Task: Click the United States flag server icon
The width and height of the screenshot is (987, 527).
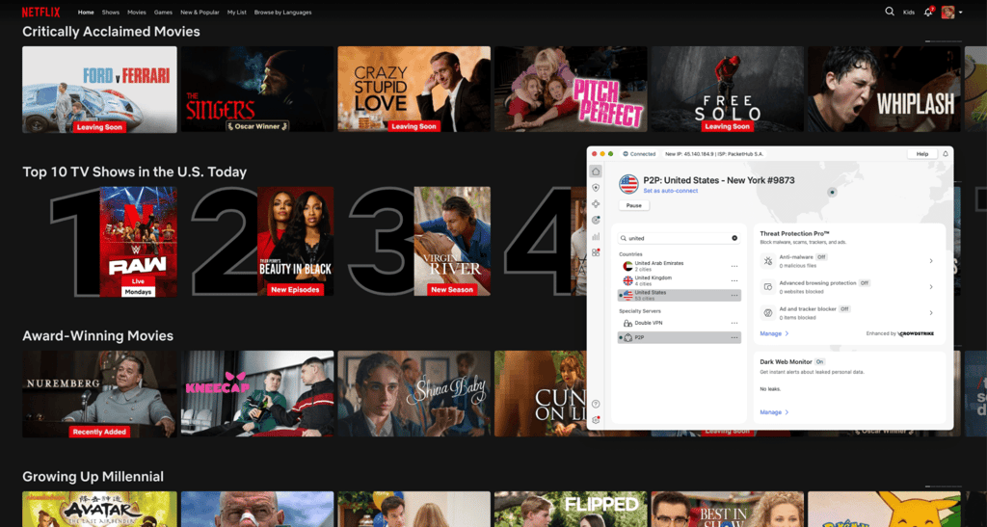Action: (x=628, y=184)
